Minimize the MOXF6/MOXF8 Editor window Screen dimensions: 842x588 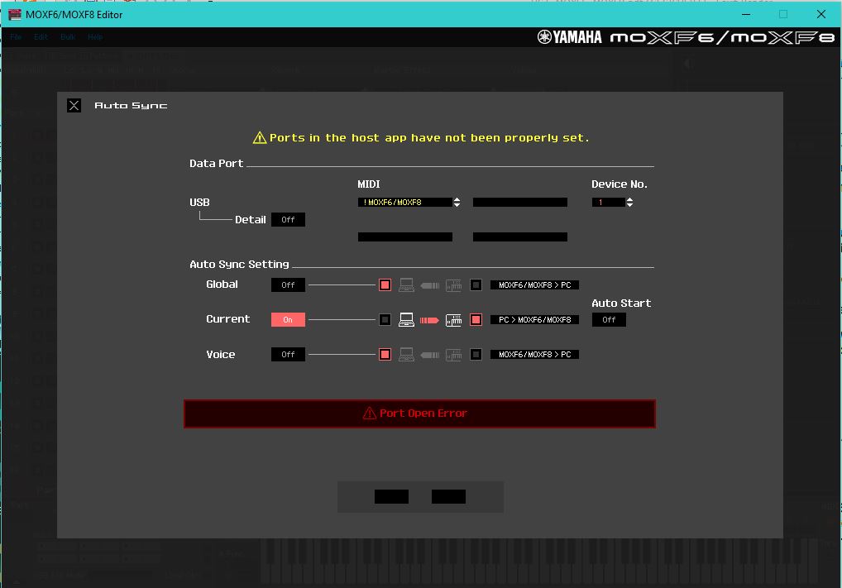tap(746, 15)
